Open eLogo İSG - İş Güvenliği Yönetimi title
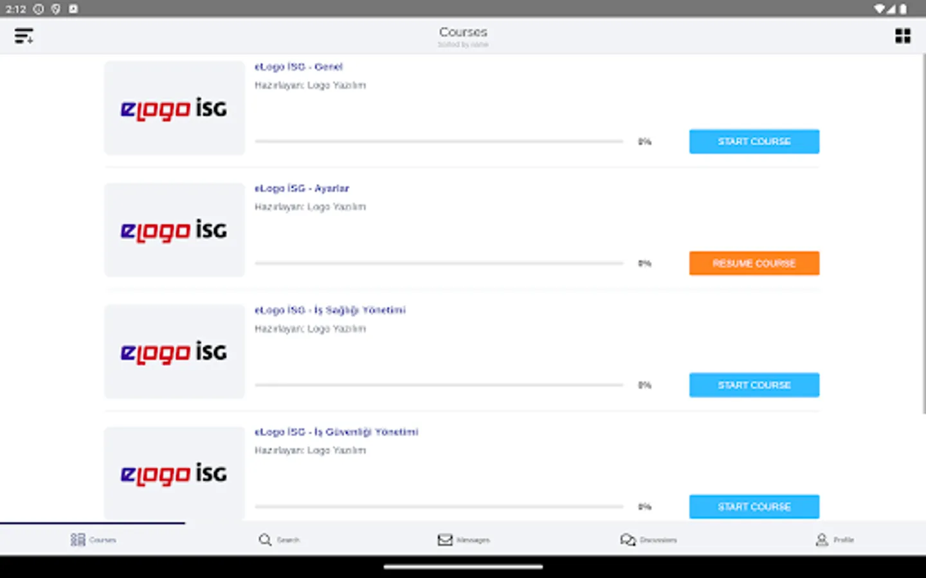Viewport: 926px width, 578px height. point(336,432)
